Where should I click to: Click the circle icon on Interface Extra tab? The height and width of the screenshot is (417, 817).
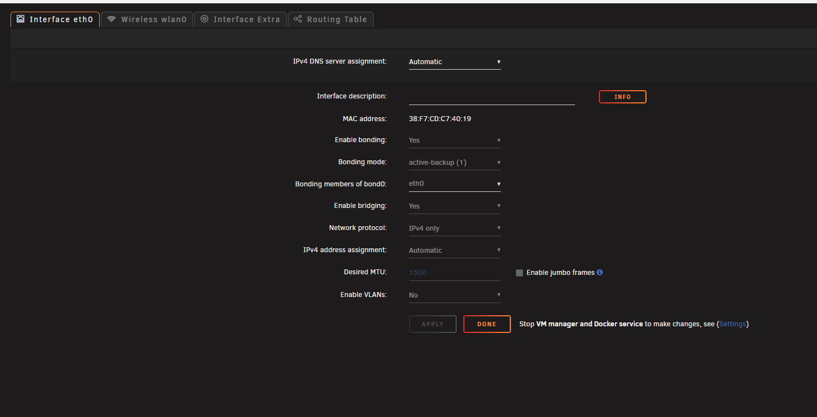coord(204,19)
